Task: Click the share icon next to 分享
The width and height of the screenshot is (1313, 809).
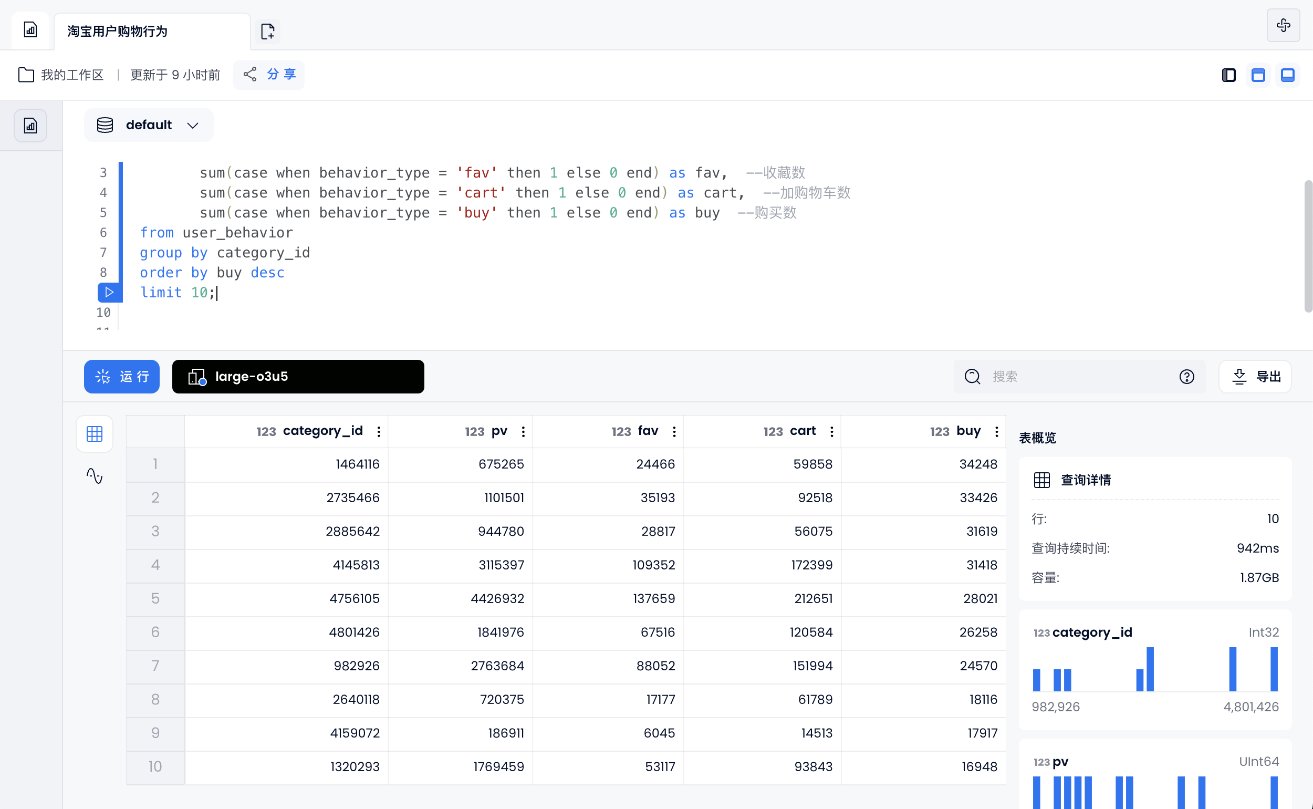Action: pyautogui.click(x=250, y=74)
